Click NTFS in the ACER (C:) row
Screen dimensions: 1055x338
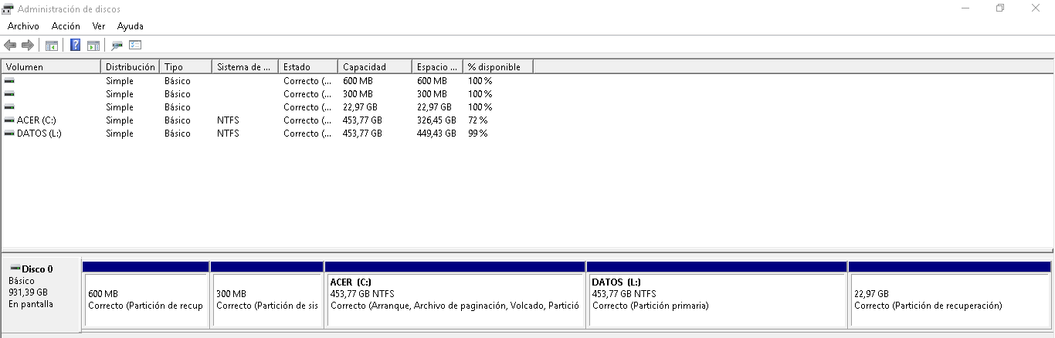coord(228,120)
